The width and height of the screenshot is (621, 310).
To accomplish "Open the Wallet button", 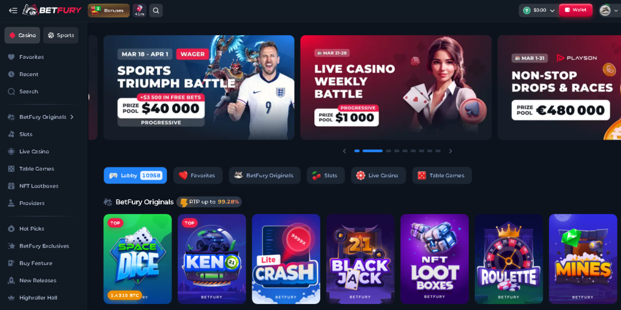I will click(576, 10).
